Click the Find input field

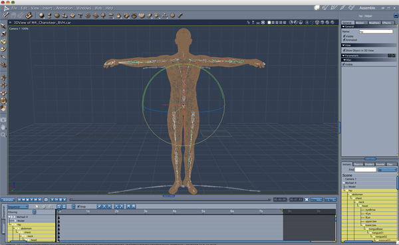pyautogui.click(x=365, y=169)
